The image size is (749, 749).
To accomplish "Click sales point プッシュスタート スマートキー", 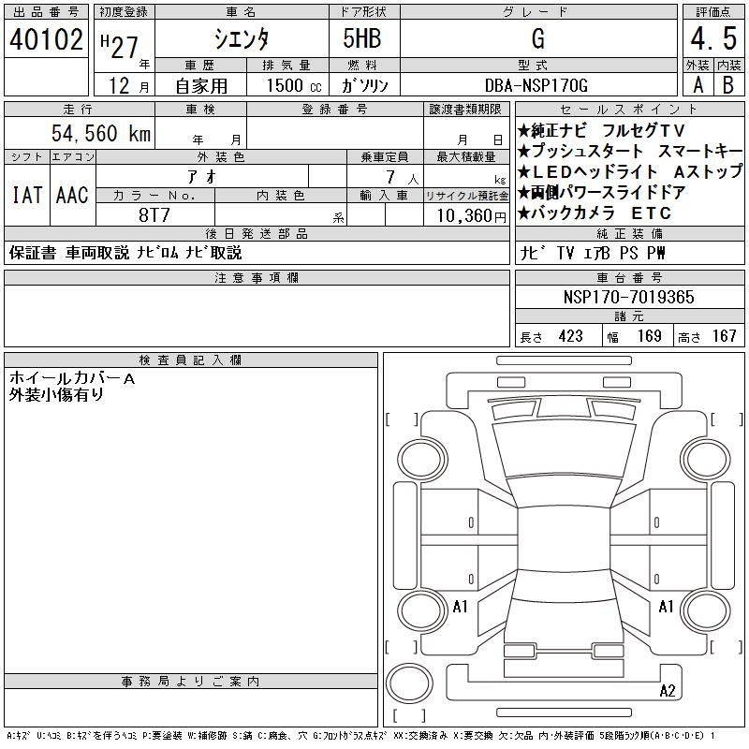I will pyautogui.click(x=630, y=151).
